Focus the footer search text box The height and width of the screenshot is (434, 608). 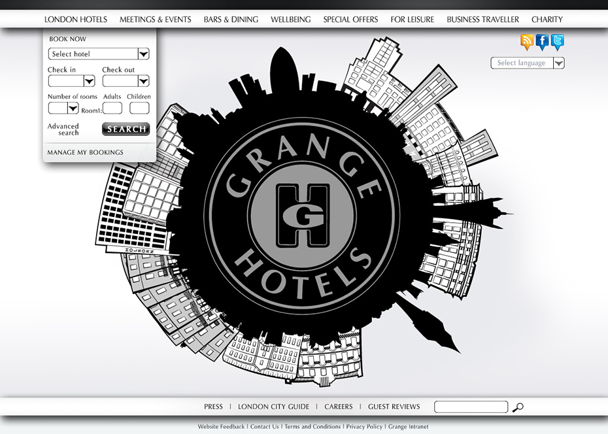[471, 407]
